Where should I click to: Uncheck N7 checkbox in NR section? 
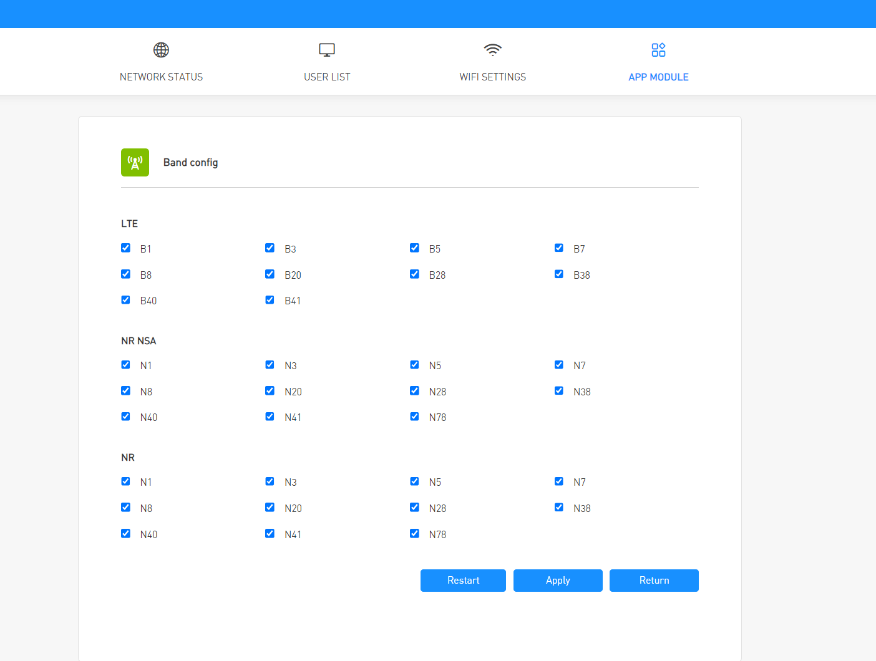(559, 481)
